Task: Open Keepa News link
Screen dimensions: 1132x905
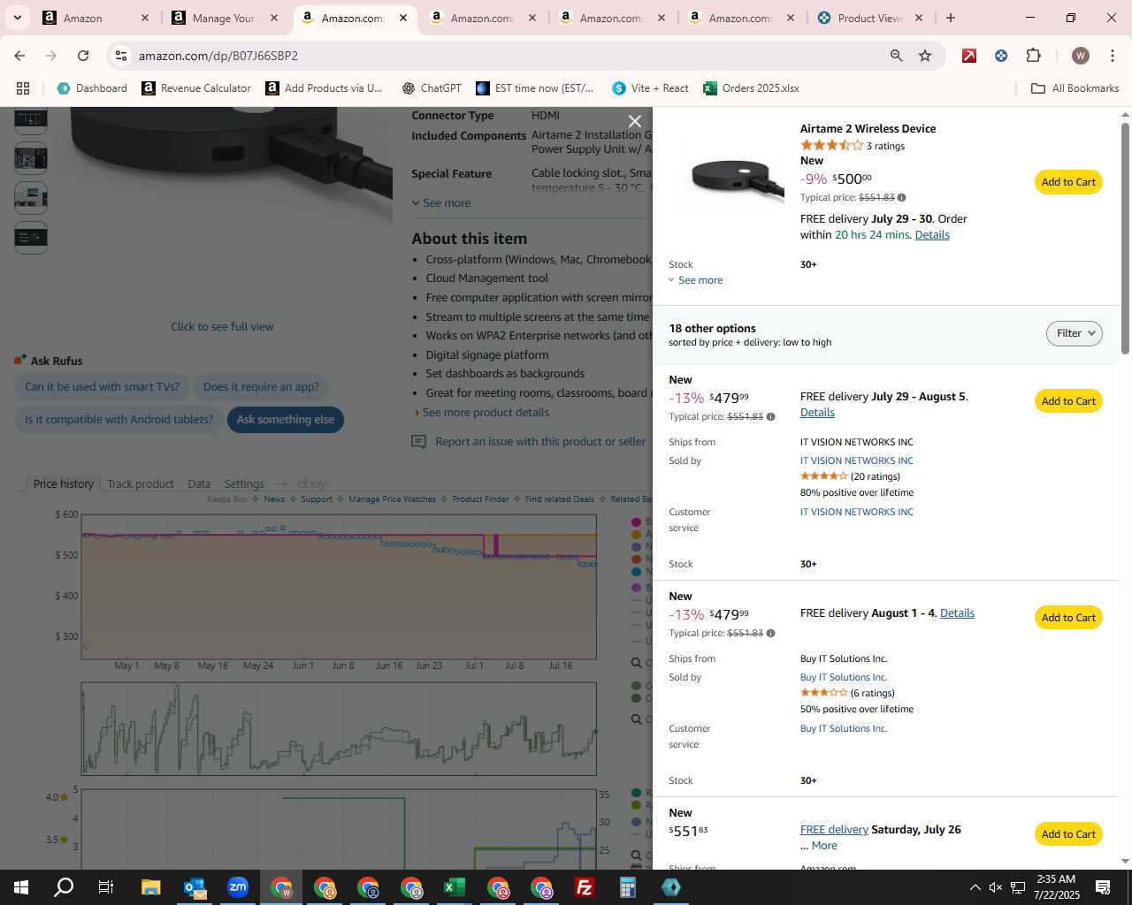Action: point(274,499)
